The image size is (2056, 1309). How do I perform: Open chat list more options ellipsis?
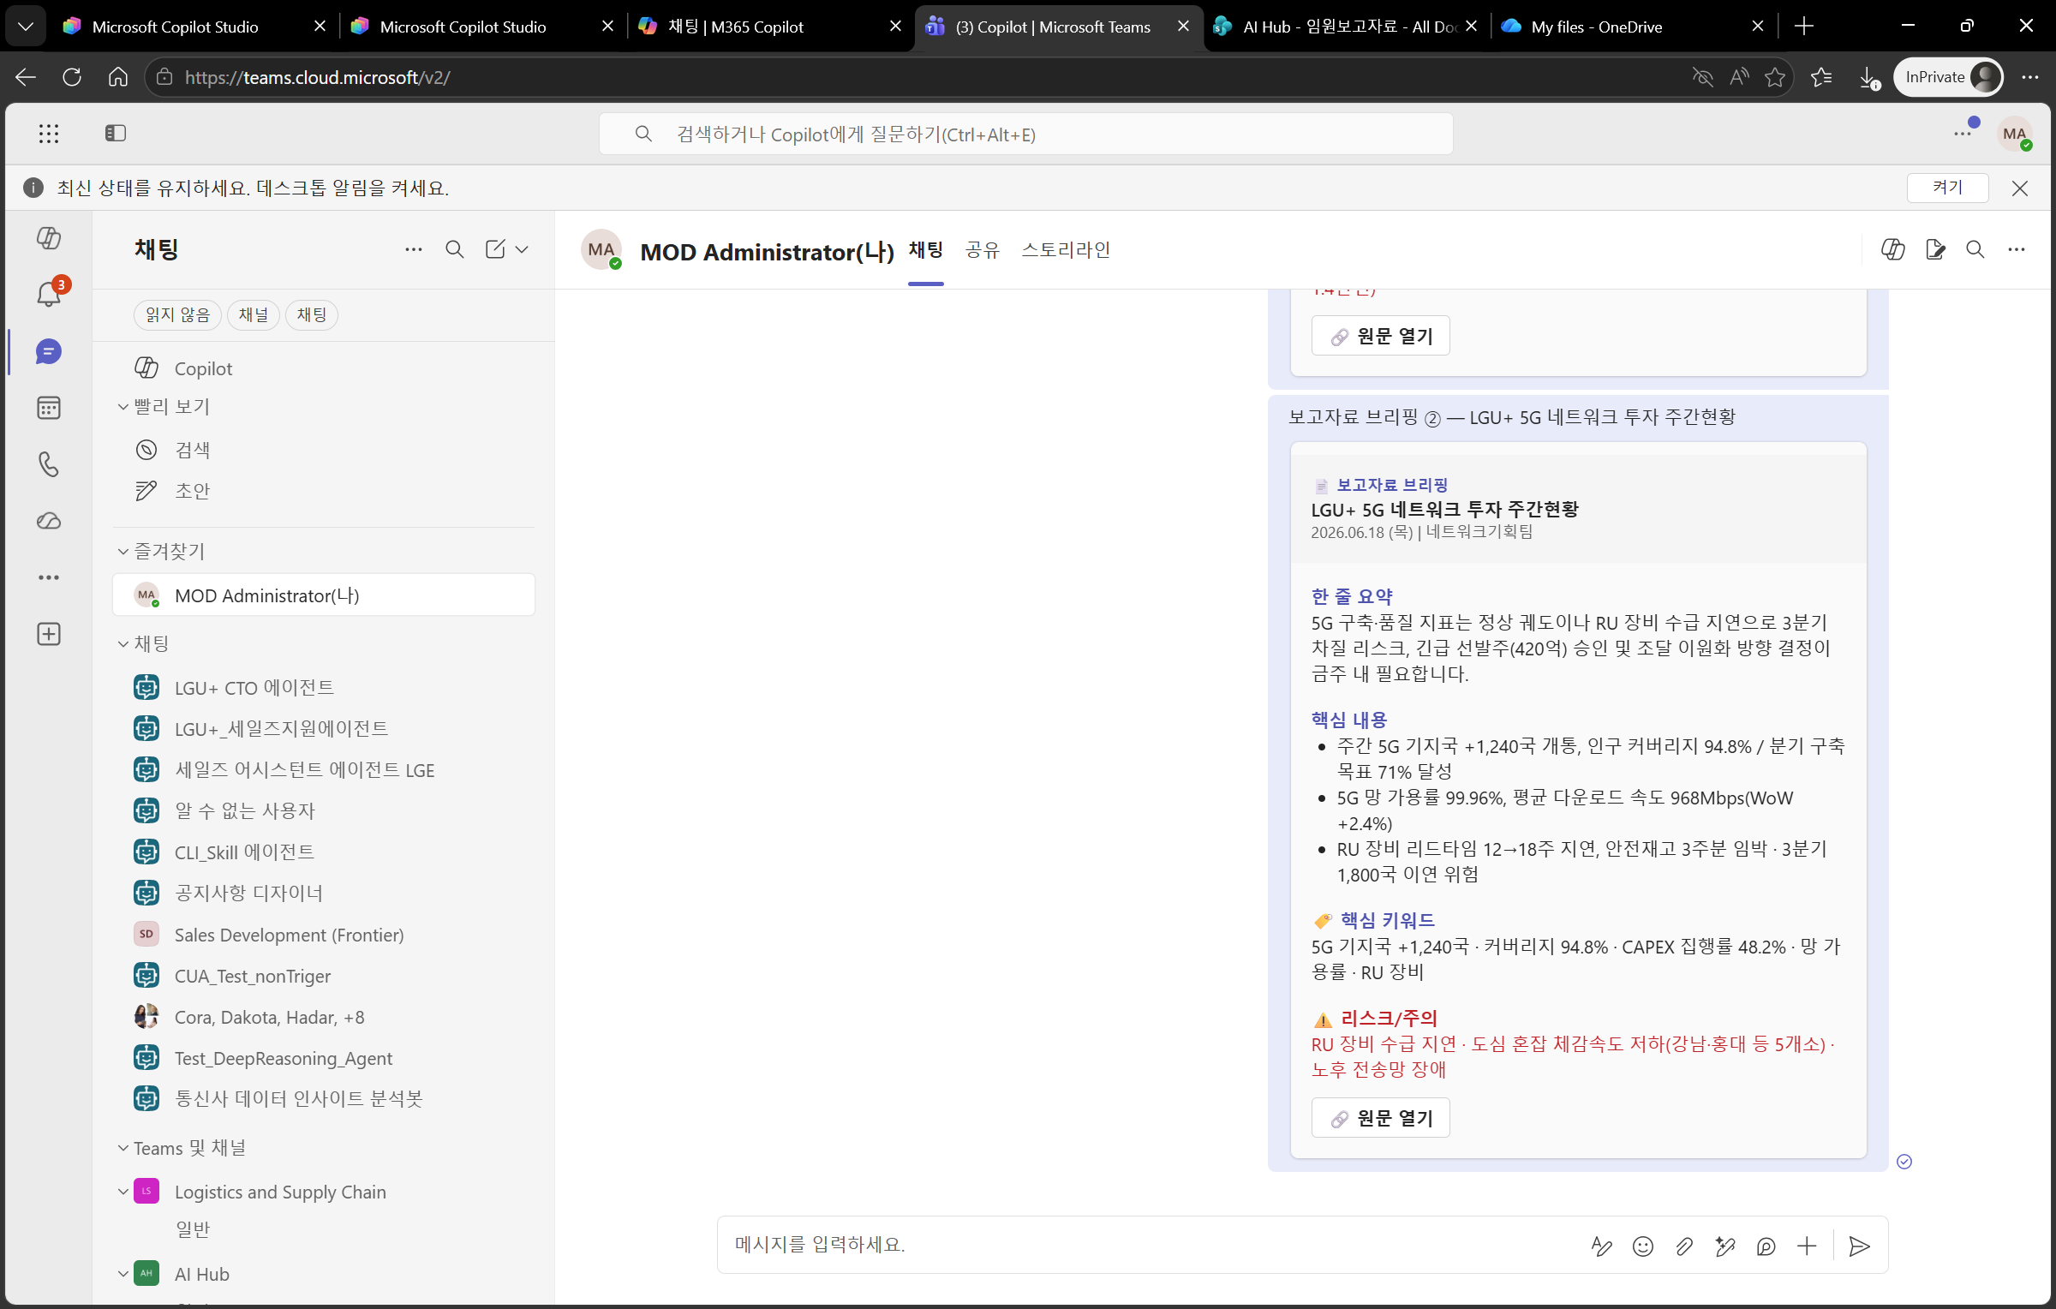pos(414,249)
